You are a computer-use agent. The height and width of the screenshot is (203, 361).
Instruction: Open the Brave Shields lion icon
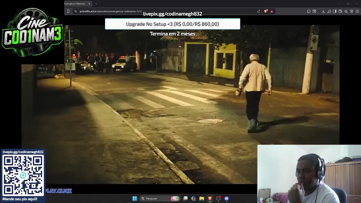pos(266,11)
